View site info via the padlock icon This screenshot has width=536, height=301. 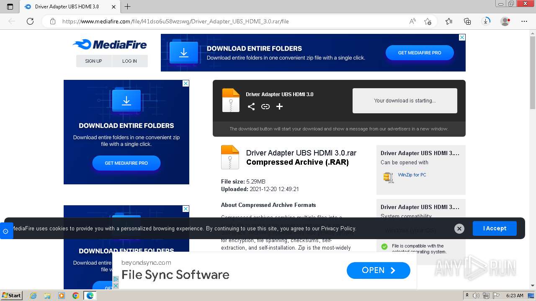pos(53,21)
